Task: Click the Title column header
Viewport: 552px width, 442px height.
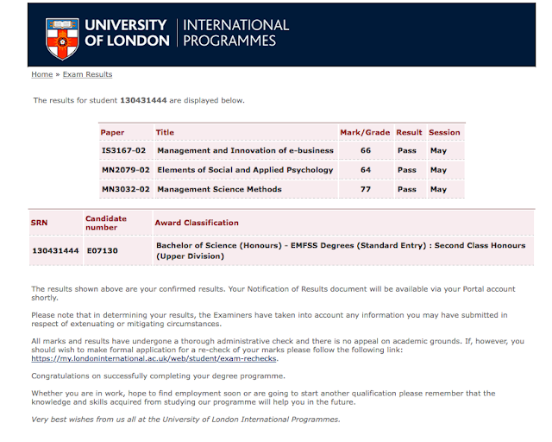Action: coord(165,133)
